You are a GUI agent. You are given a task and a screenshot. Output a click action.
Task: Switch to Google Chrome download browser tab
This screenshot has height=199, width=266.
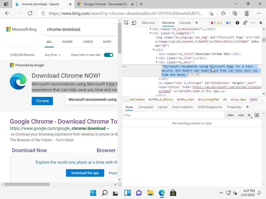tap(105, 4)
